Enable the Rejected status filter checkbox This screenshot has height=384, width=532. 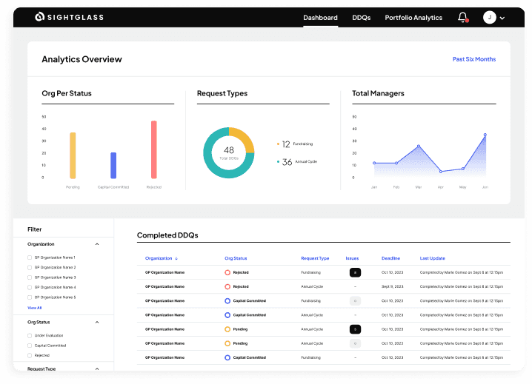click(x=30, y=356)
